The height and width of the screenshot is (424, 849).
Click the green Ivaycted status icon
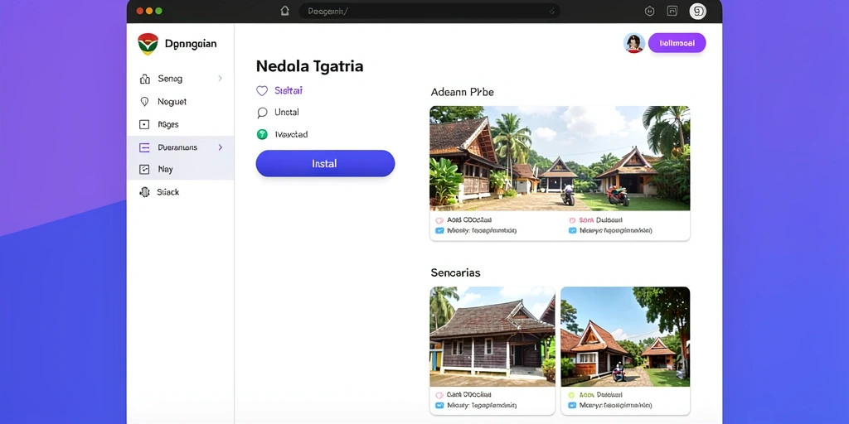coord(262,134)
